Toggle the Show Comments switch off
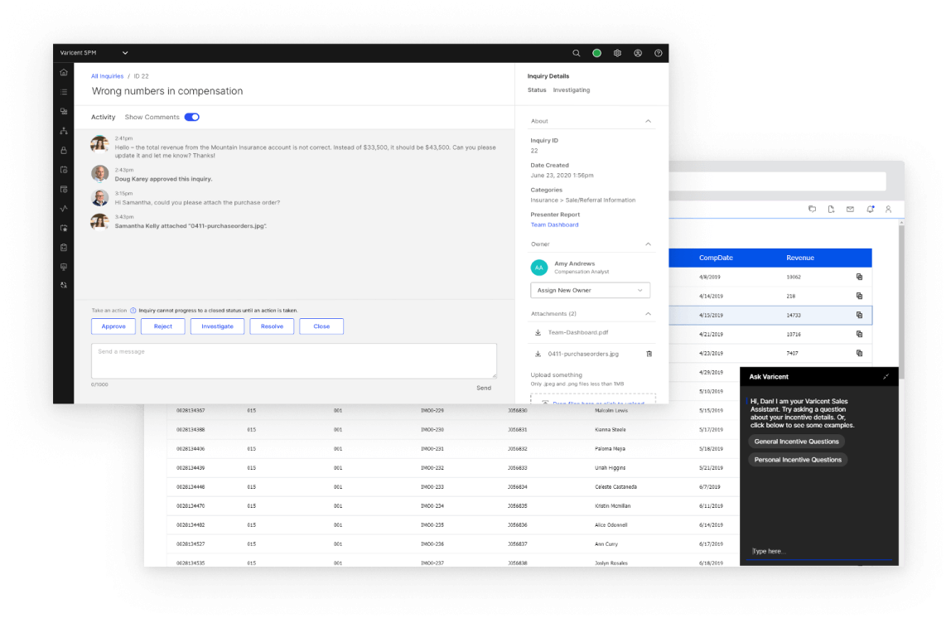 tap(191, 117)
